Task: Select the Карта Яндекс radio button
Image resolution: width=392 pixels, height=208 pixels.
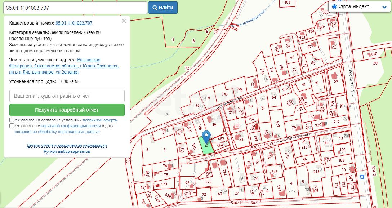Action: click(334, 7)
